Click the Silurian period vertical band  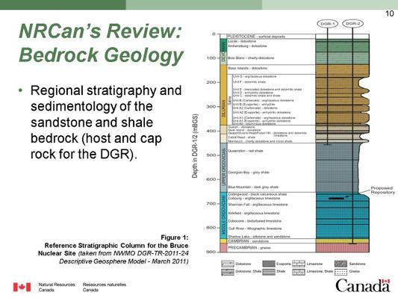coord(223,95)
